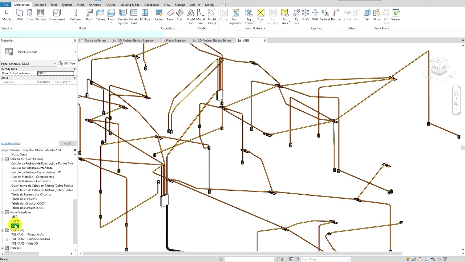Open the Properties help link
The width and height of the screenshot is (465, 262).
coord(10,143)
